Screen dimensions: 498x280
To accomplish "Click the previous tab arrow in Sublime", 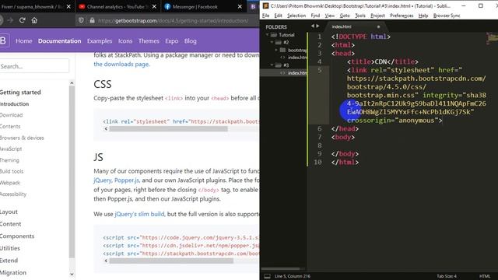I will tap(313, 26).
